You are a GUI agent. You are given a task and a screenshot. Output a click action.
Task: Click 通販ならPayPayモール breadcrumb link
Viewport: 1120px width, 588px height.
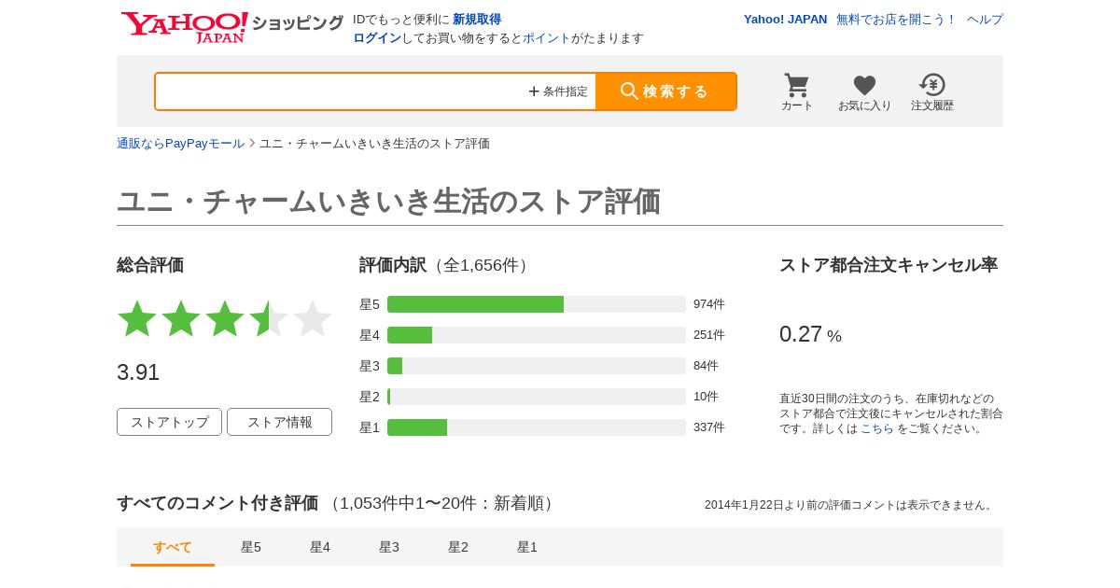180,144
